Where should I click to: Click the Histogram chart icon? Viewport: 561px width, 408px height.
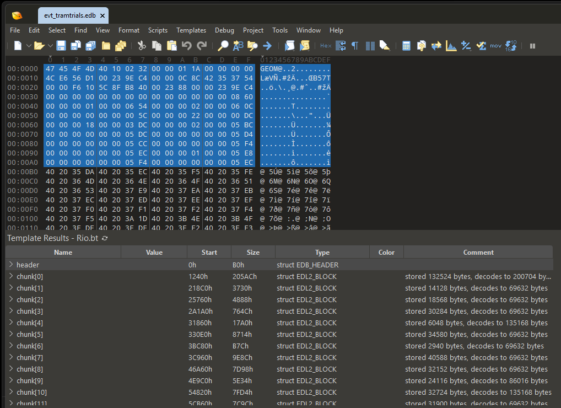(451, 46)
